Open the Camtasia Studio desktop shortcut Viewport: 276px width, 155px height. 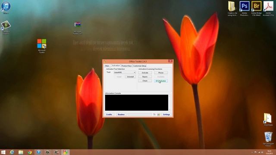6,27
